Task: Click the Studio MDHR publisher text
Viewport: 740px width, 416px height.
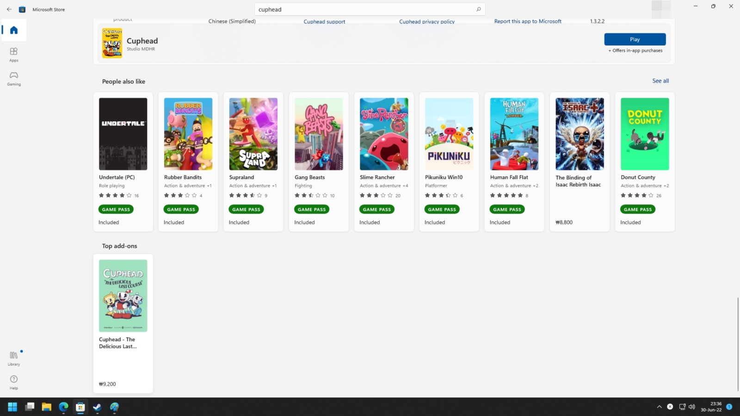Action: click(x=141, y=49)
